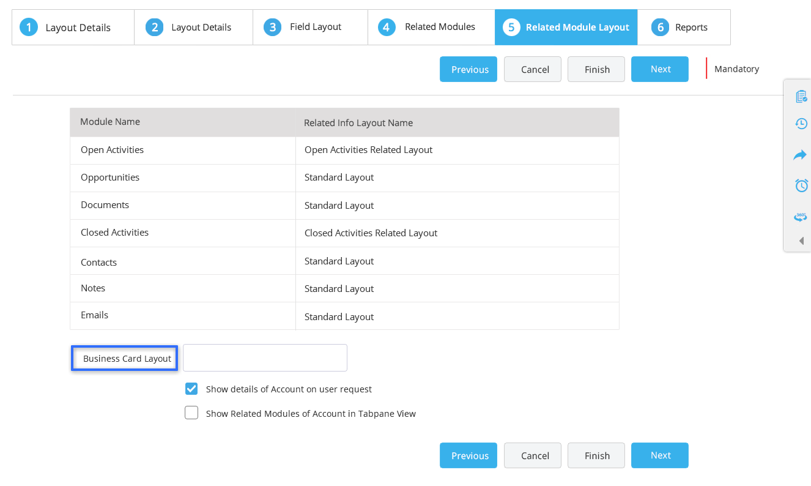Change layout for Opportunities row
The height and width of the screenshot is (486, 811).
(x=339, y=177)
